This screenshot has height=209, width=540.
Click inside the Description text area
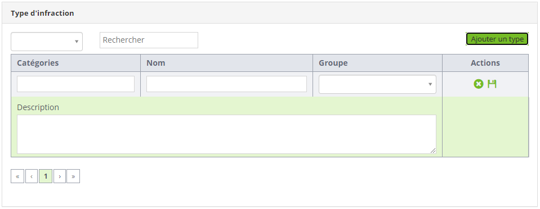click(226, 134)
